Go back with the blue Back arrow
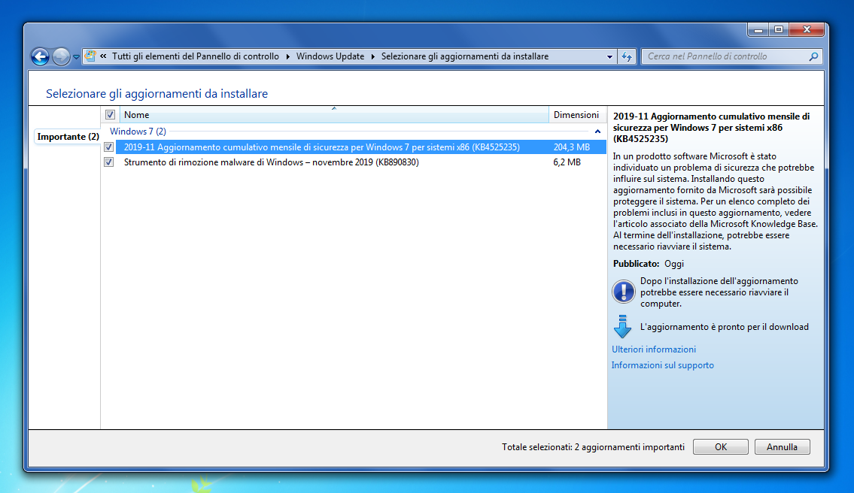This screenshot has width=854, height=493. [x=40, y=56]
